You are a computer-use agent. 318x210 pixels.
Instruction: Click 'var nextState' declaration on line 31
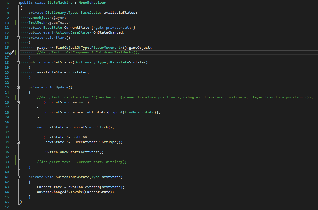click(50, 127)
